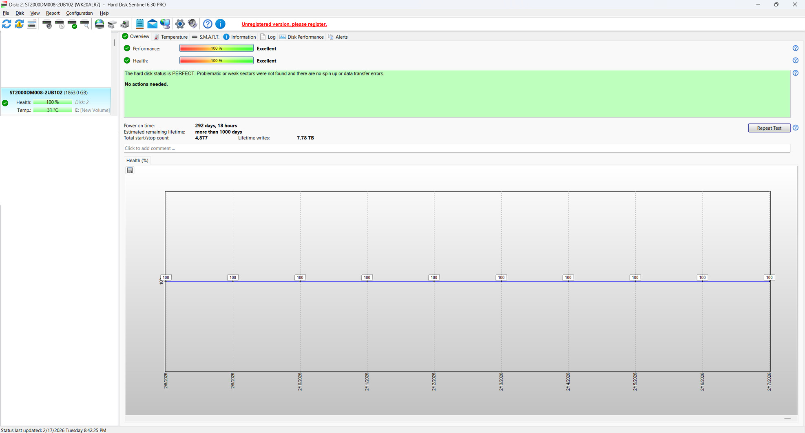The width and height of the screenshot is (805, 433).
Task: Open help with the question mark toolbar icon
Action: (208, 24)
